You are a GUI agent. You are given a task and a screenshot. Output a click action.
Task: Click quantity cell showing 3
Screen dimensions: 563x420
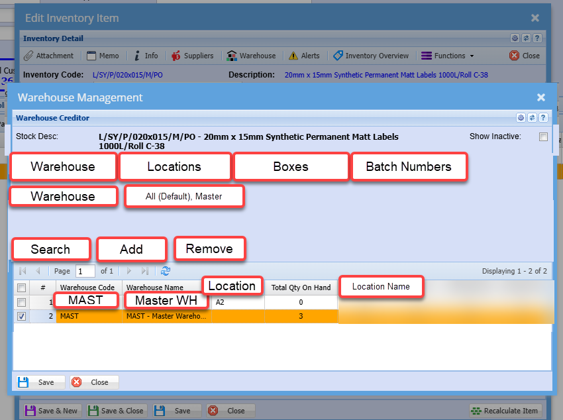click(301, 316)
